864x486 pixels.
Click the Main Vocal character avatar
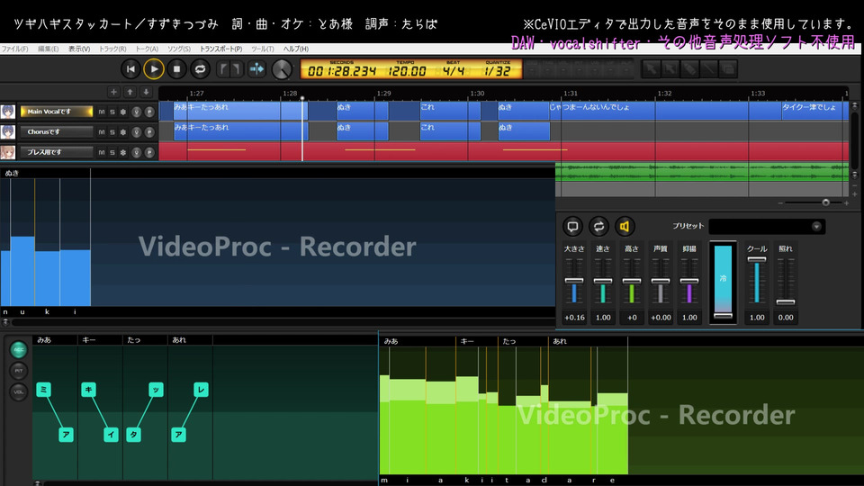tap(8, 112)
